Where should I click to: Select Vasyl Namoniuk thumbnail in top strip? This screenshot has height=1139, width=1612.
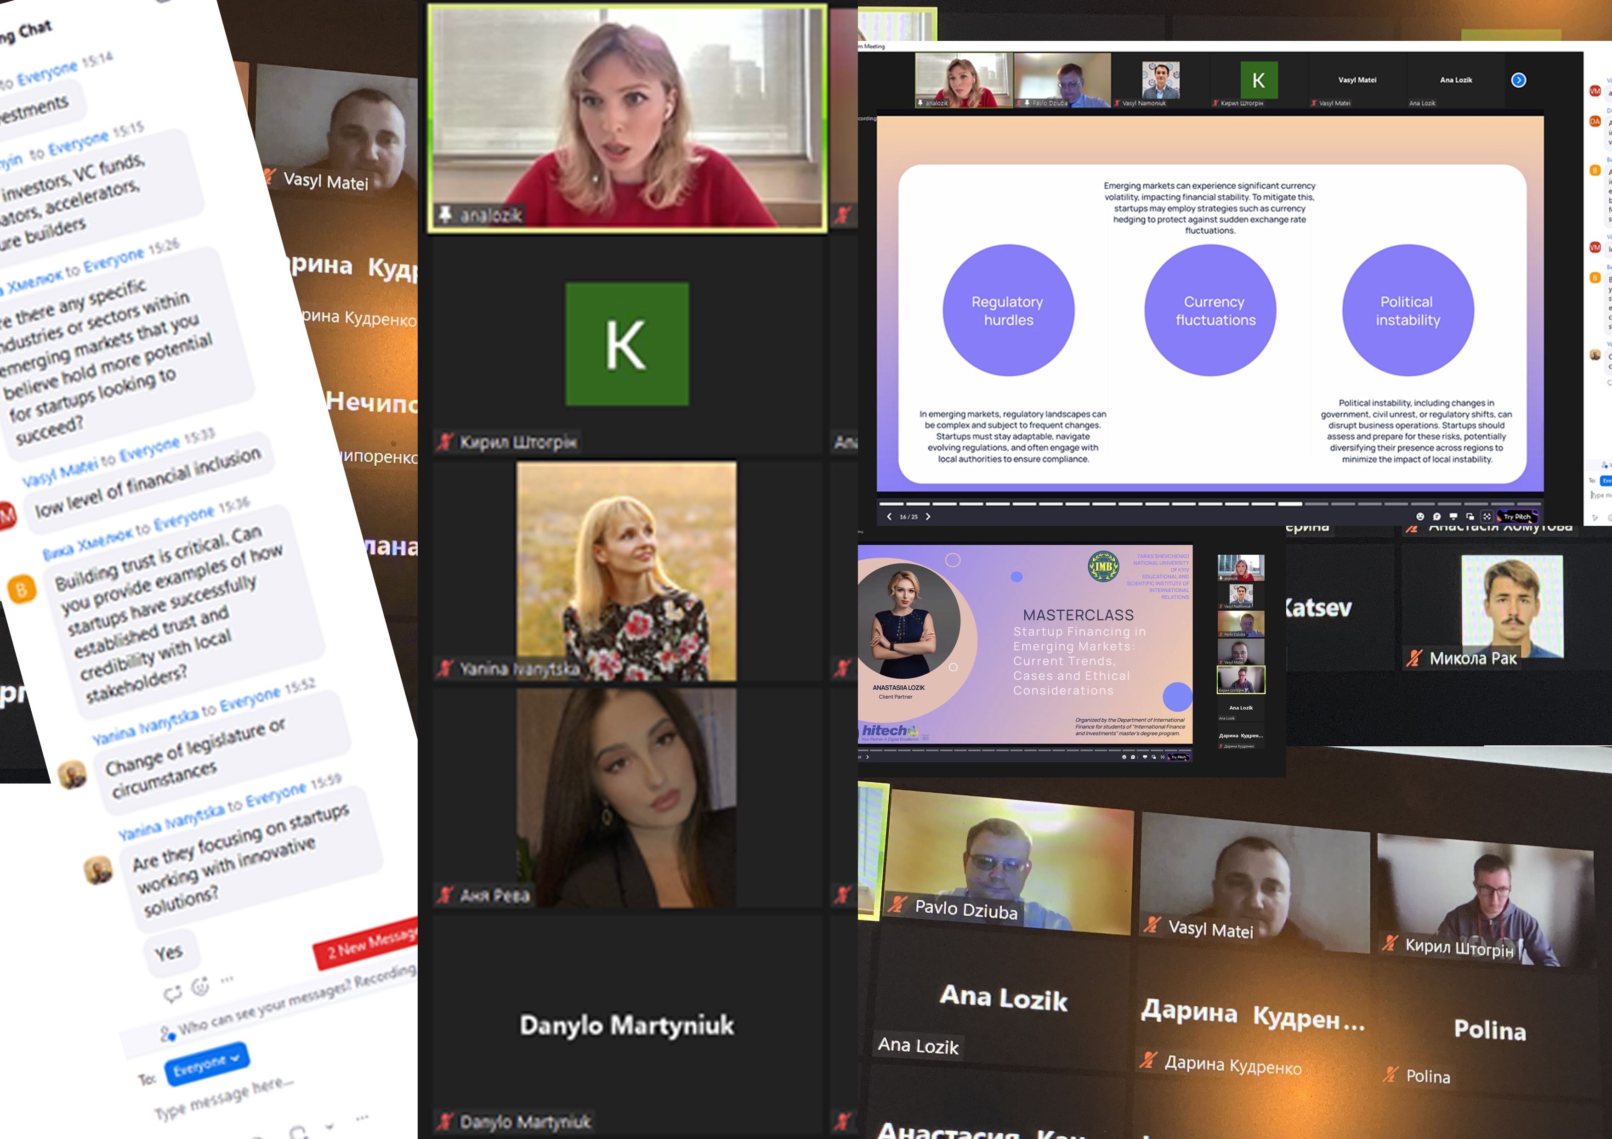[x=1161, y=80]
